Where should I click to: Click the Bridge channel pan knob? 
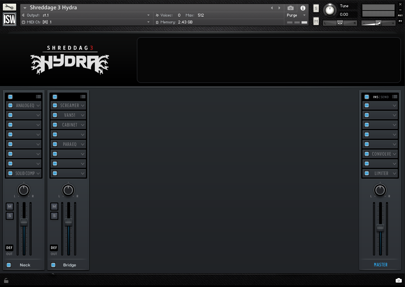tap(68, 190)
